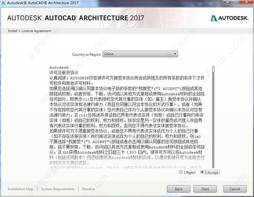
Task: Click the Cancel button
Action: (235, 189)
